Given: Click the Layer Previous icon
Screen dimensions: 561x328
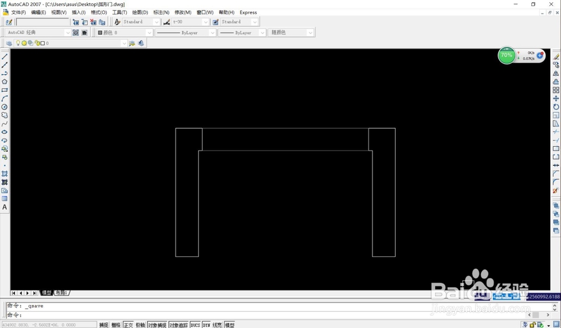Looking at the screenshot, I should pos(141,43).
